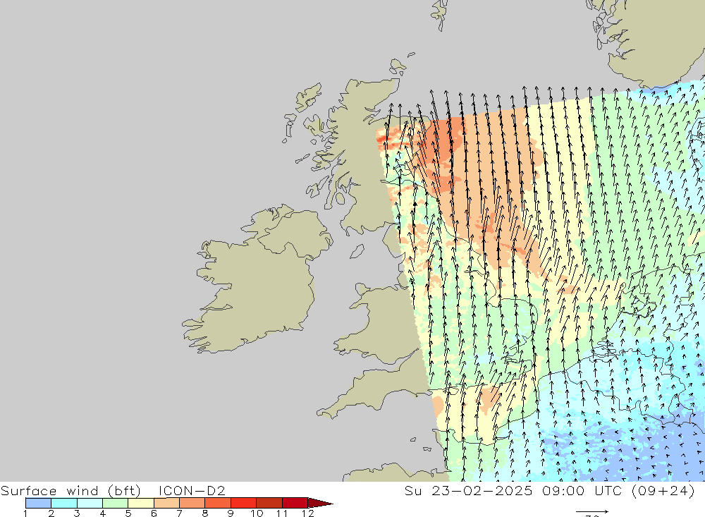The height and width of the screenshot is (517, 705).
Task: Click the pale cyan swatch between 3 and 4
Action: (x=90, y=503)
